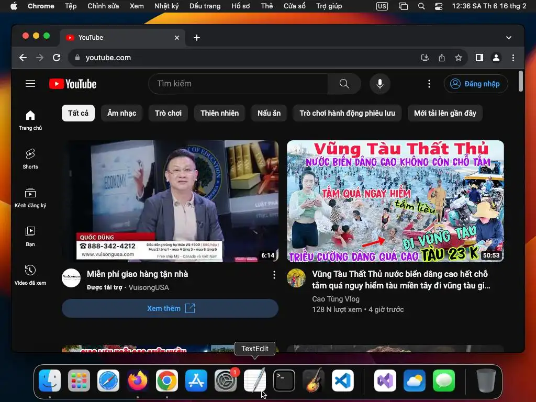Select Trò chơi hành động phiêu lưu chip

click(348, 113)
